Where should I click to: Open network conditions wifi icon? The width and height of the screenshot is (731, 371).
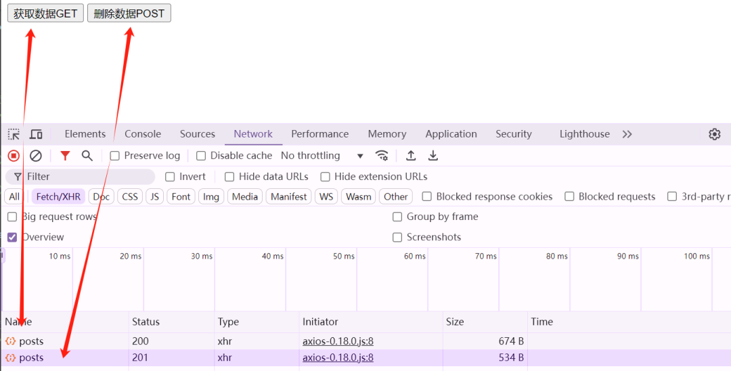coord(382,156)
